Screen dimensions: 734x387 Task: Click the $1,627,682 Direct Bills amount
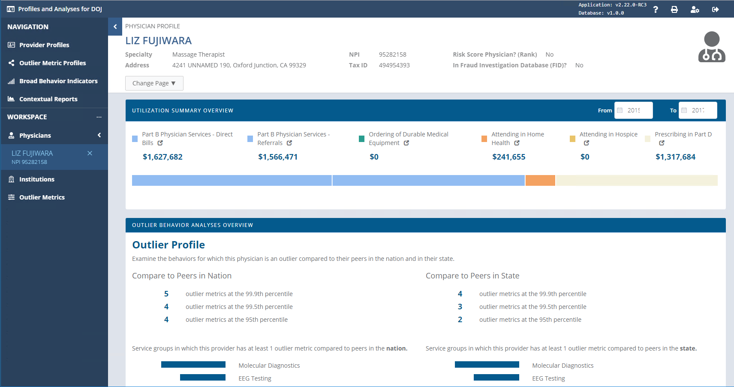pos(162,157)
